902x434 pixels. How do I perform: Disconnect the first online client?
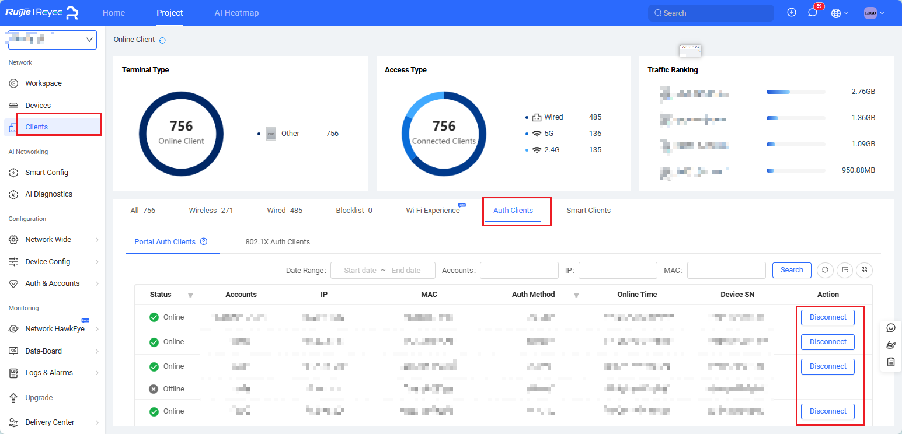[827, 317]
